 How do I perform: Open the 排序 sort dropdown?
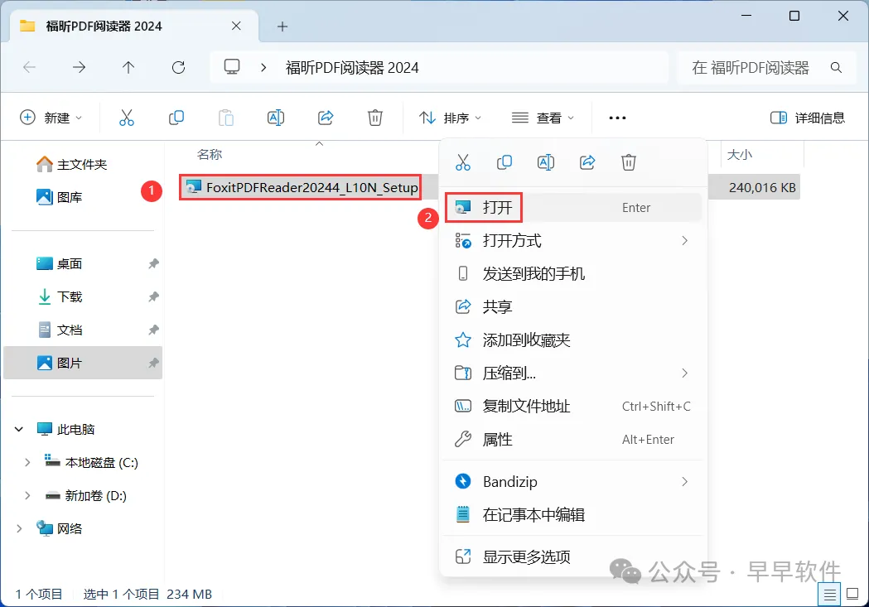450,118
